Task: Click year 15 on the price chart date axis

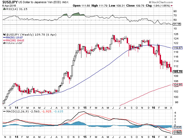Action: (85, 108)
